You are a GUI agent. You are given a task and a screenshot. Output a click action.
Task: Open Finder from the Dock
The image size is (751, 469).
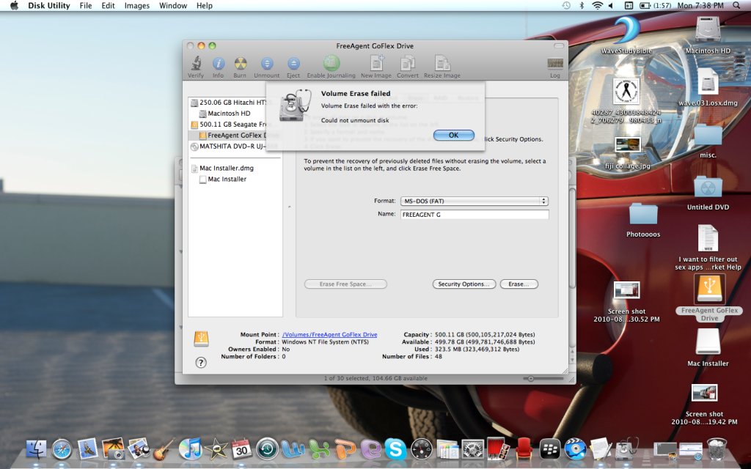coord(37,449)
